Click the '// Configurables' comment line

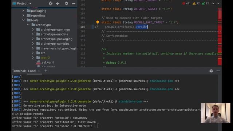pyautogui.click(x=114, y=36)
